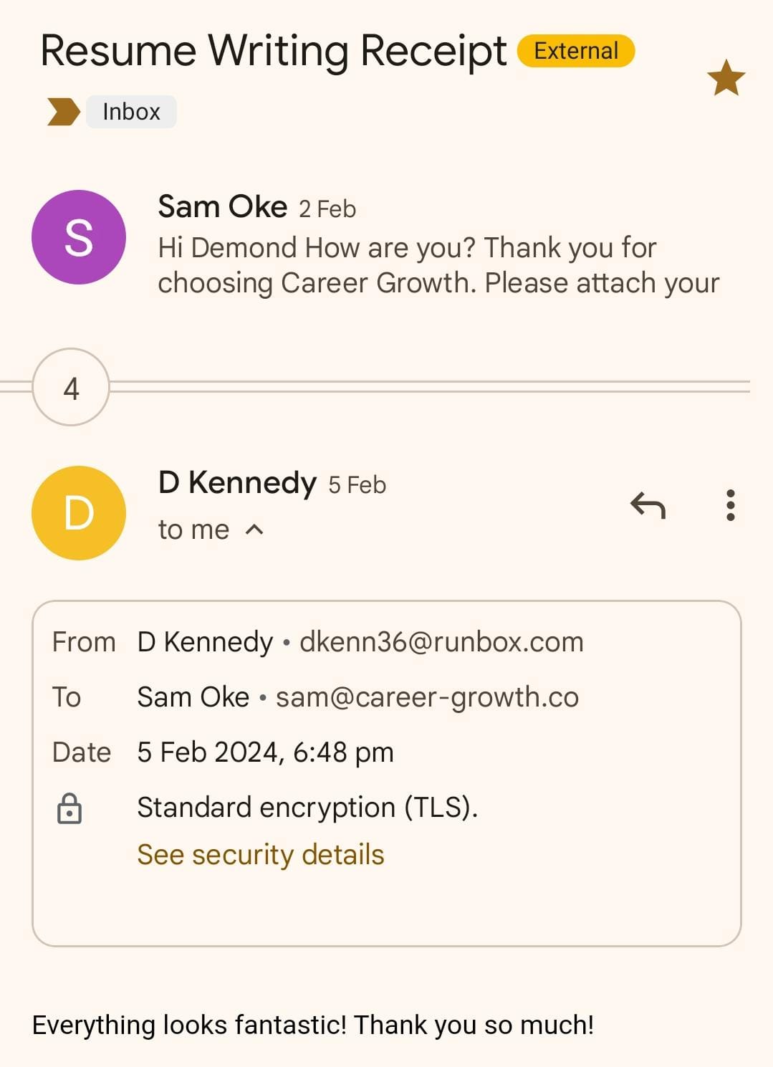
Task: Tap the purple S avatar for Sam Oke
Action: [79, 237]
